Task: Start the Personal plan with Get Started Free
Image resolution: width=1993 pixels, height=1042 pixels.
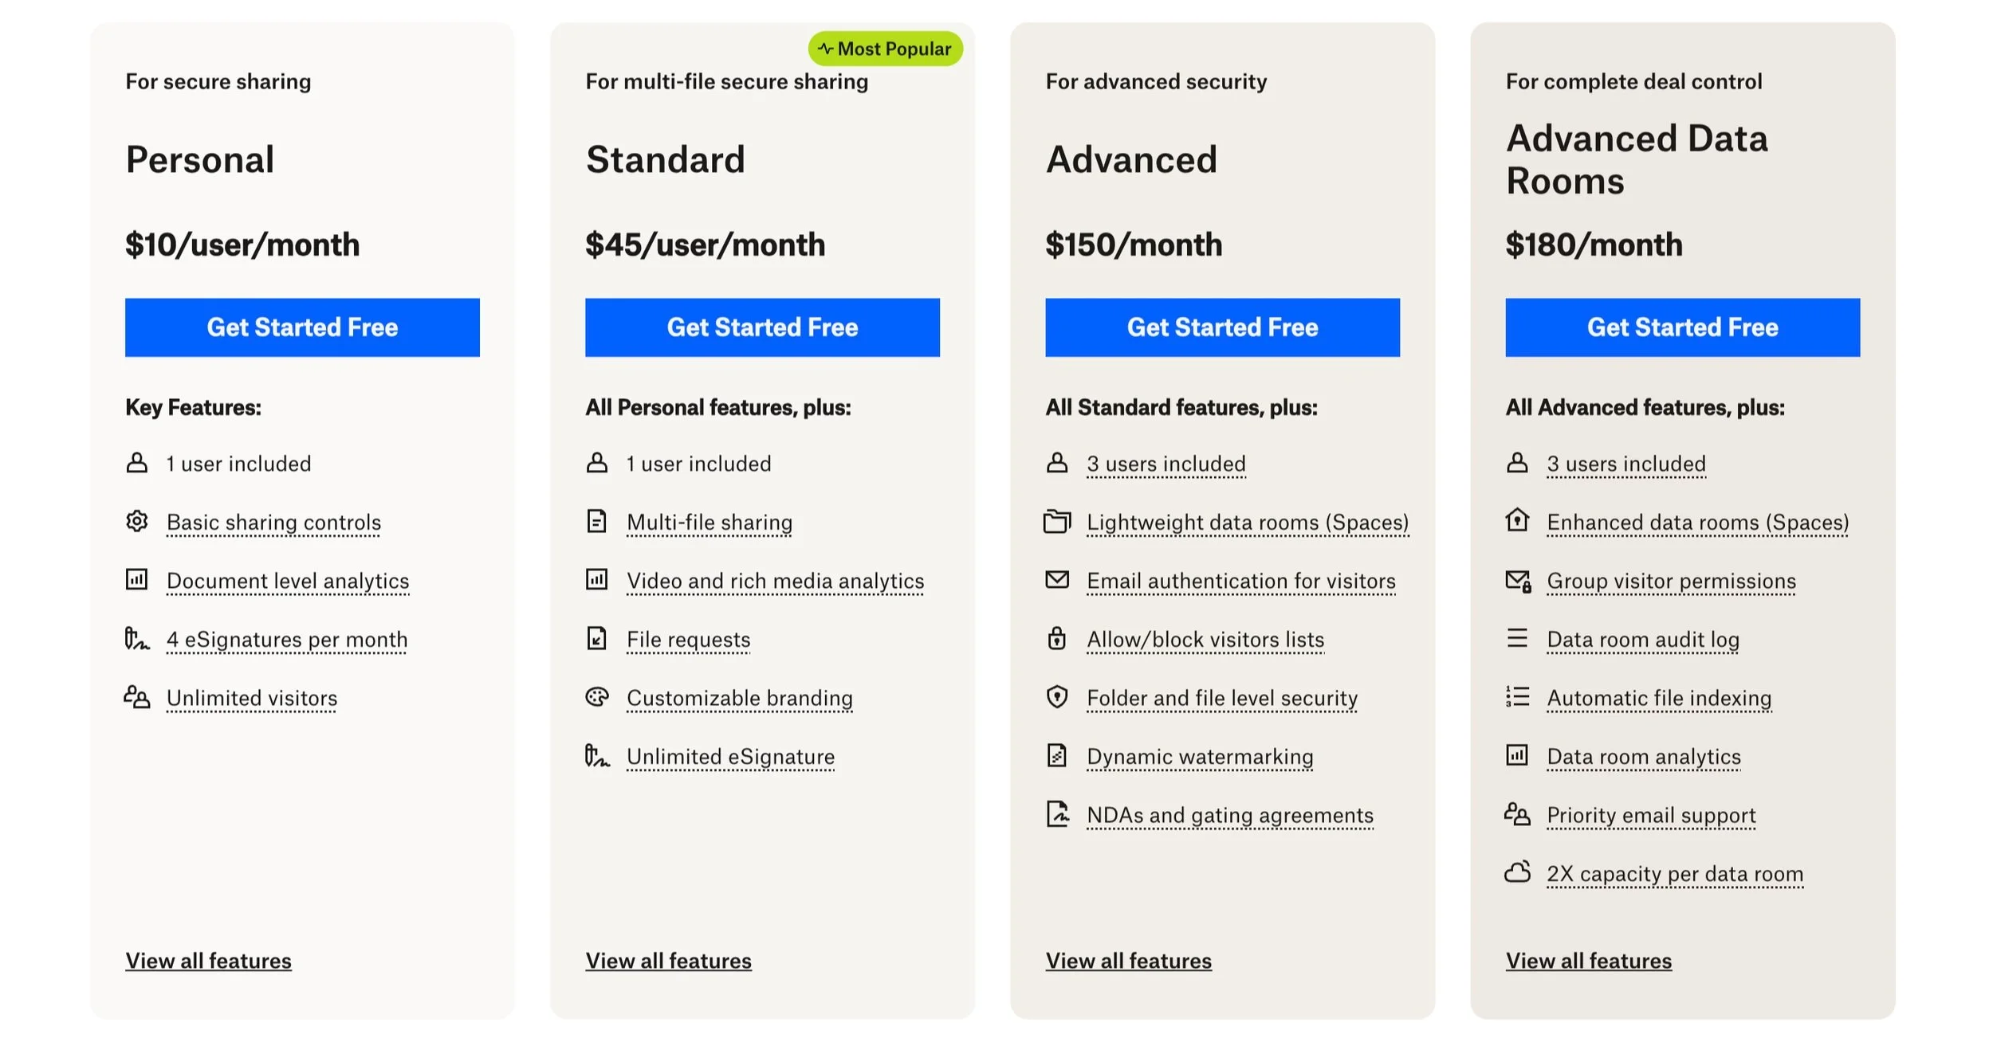Action: [302, 327]
